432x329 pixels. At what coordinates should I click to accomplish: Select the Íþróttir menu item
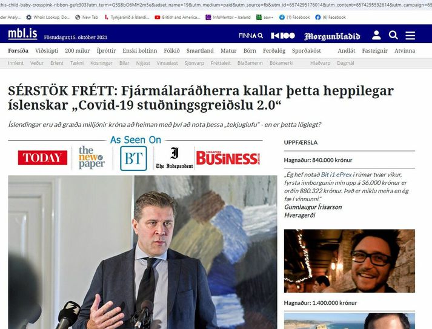point(107,51)
